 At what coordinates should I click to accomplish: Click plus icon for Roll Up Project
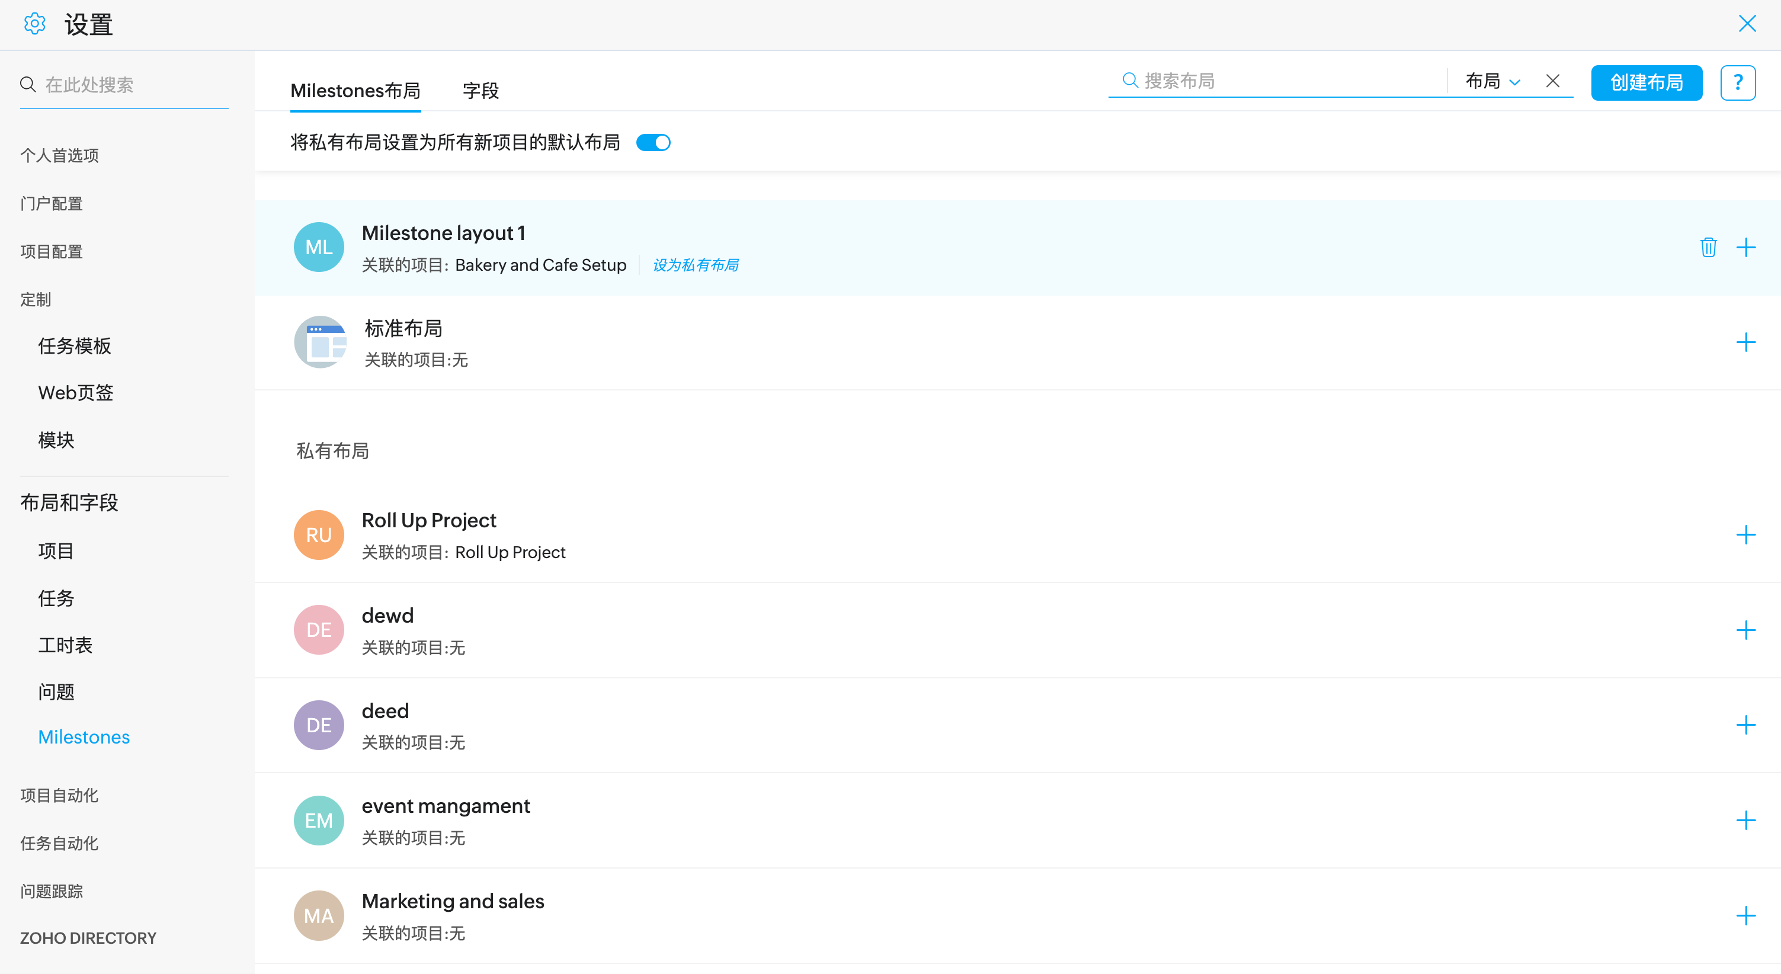click(x=1745, y=534)
